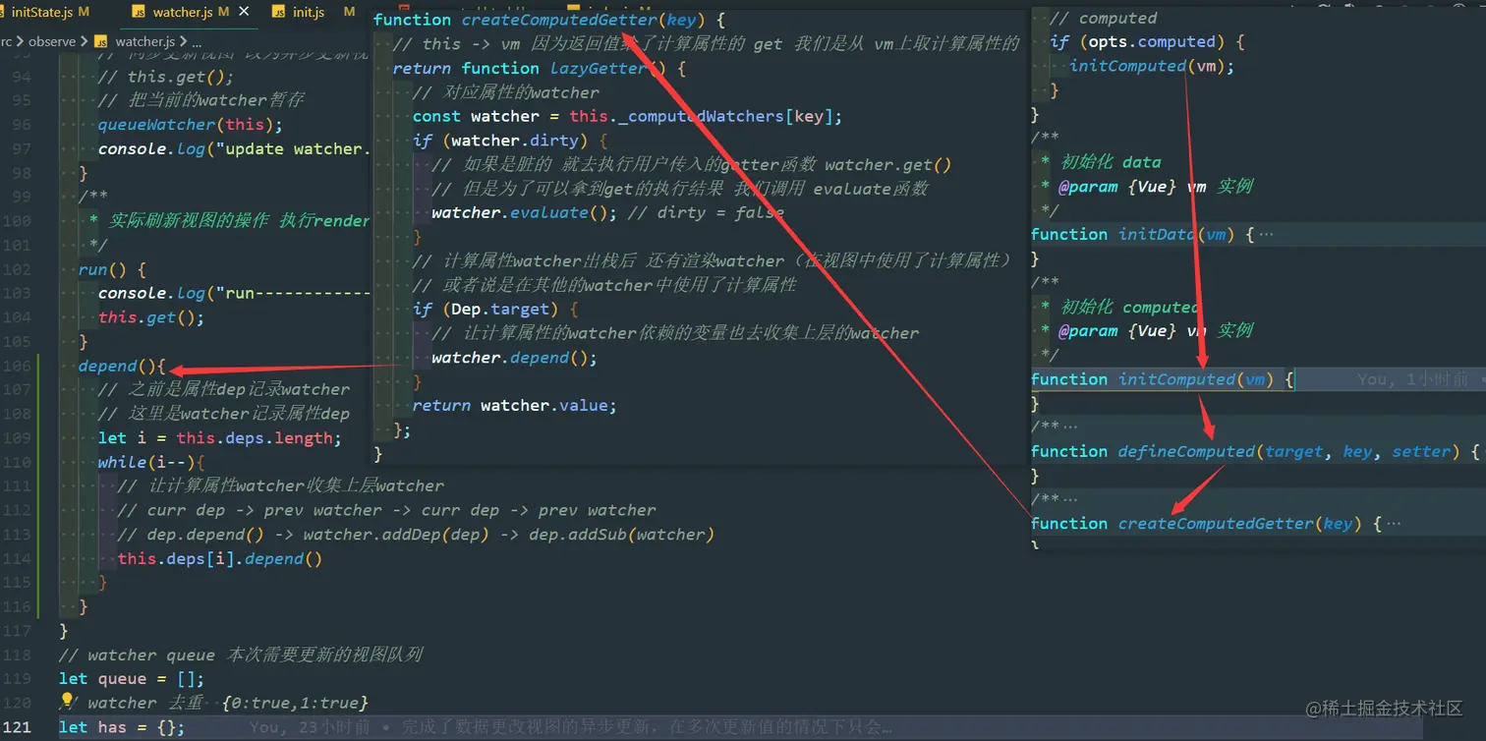Click 'return watcher.value;' statement

pos(514,405)
